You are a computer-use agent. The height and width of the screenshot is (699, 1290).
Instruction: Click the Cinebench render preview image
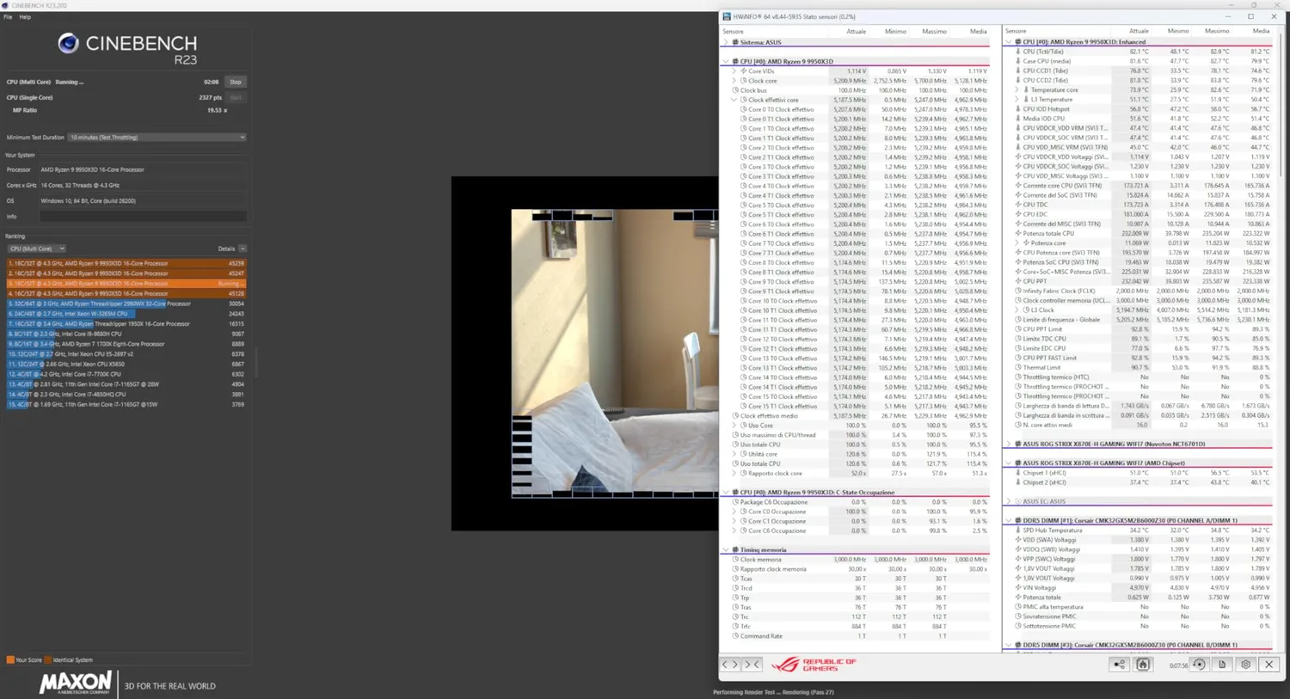(x=615, y=353)
